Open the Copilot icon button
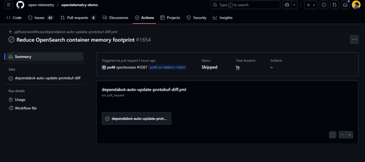 [x=287, y=5]
